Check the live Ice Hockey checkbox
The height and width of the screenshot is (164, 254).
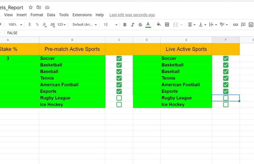pos(226,104)
